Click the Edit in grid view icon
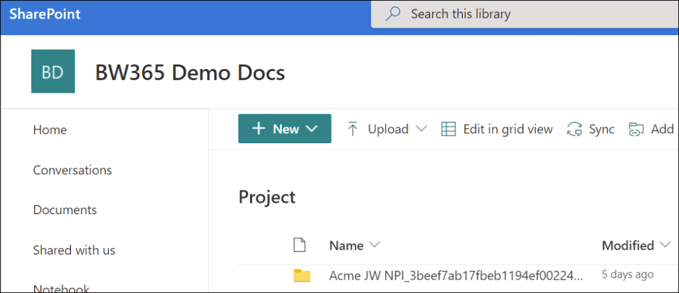679x293 pixels. tap(449, 129)
